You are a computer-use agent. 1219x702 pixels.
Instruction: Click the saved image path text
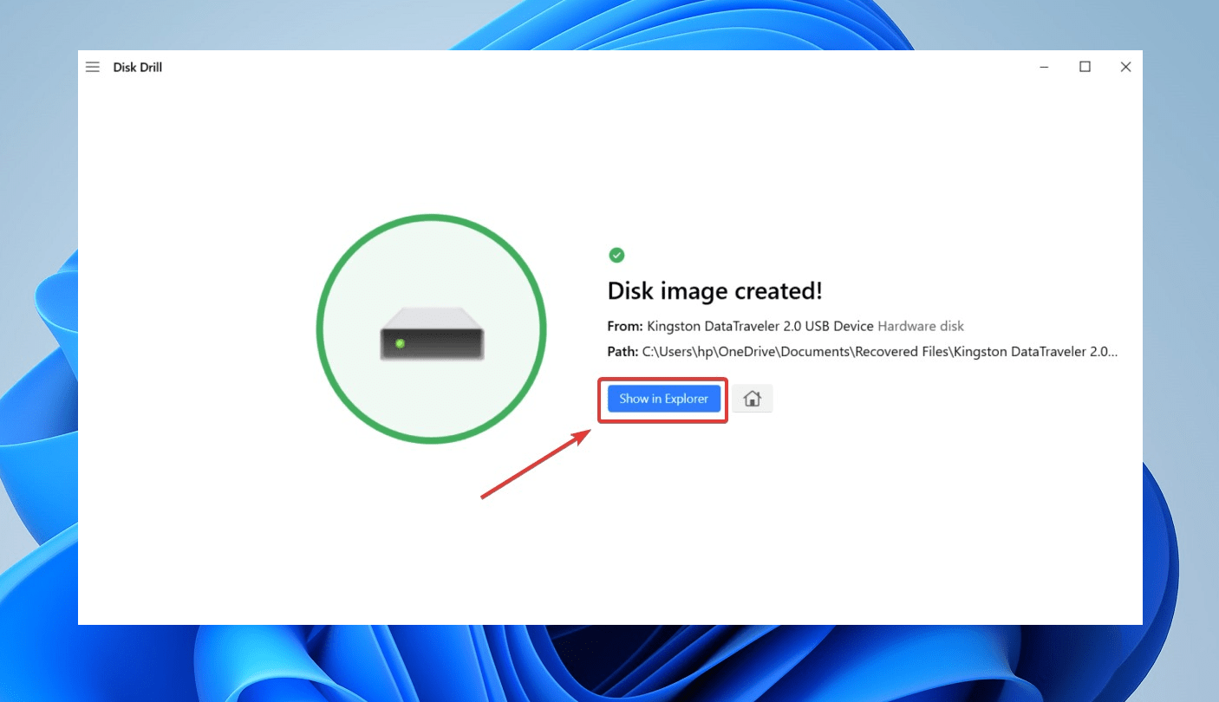[x=880, y=353]
